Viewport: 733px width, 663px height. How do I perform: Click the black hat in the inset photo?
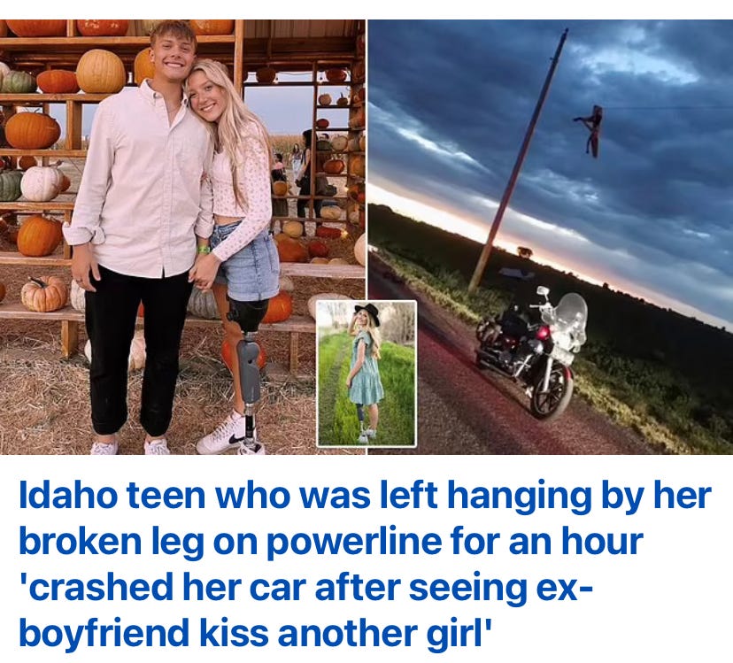[x=366, y=310]
